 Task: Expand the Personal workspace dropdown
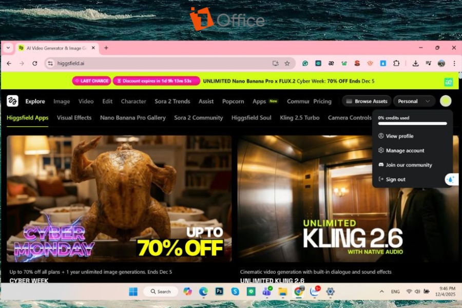tap(414, 101)
